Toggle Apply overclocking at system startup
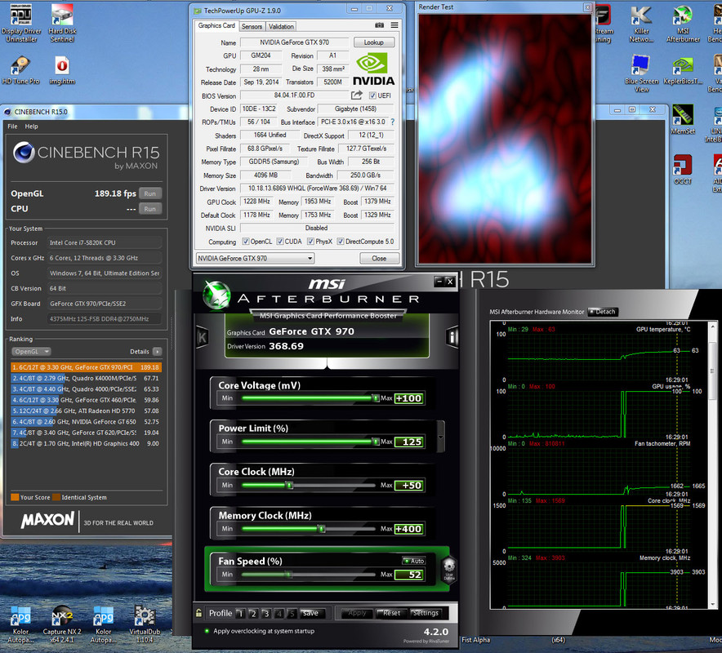Image resolution: width=722 pixels, height=653 pixels. 207,631
